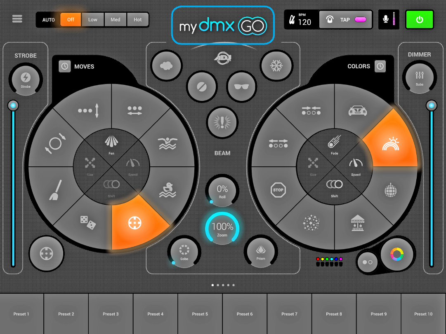This screenshot has height=334, width=446.
Task: Click the Gobo knob
Action: 184,252
